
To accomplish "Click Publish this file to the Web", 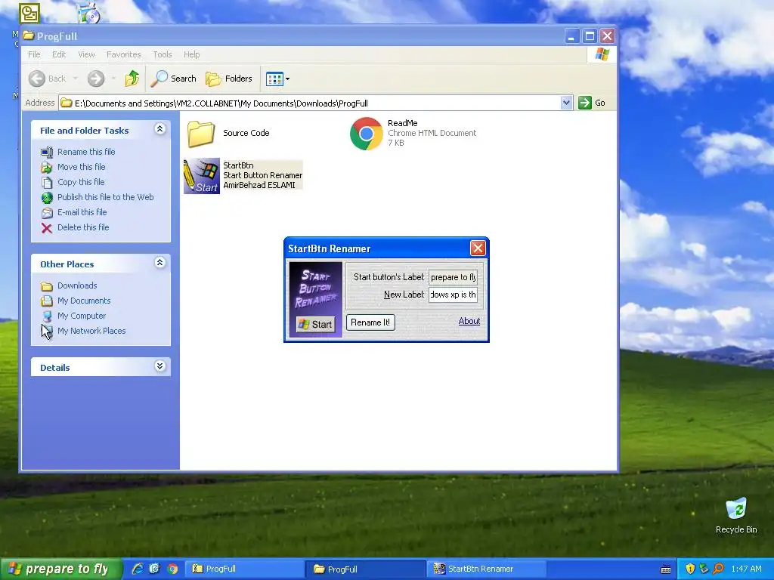I will 105,197.
